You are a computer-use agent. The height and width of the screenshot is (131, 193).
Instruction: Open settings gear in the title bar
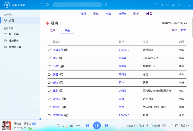(173, 5)
